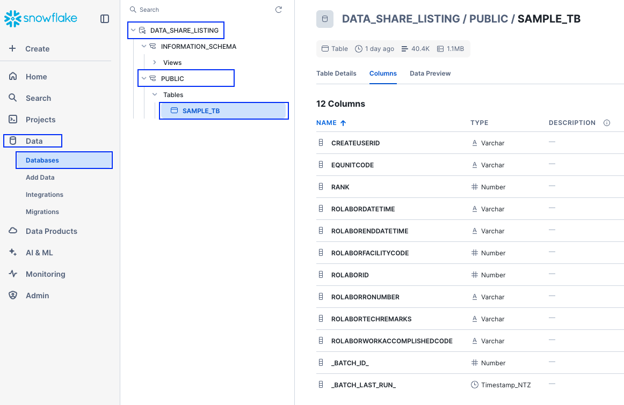
Task: Click the Add Data link
Action: tap(40, 177)
